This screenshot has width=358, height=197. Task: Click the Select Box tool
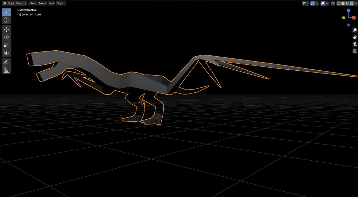pyautogui.click(x=6, y=12)
